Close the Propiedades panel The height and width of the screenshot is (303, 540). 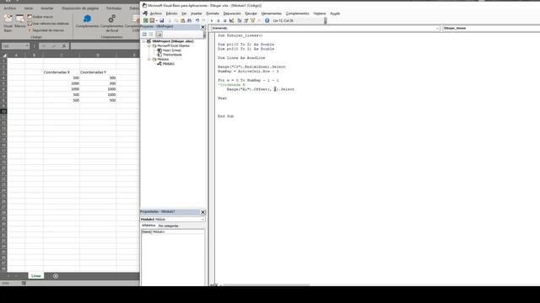click(202, 212)
